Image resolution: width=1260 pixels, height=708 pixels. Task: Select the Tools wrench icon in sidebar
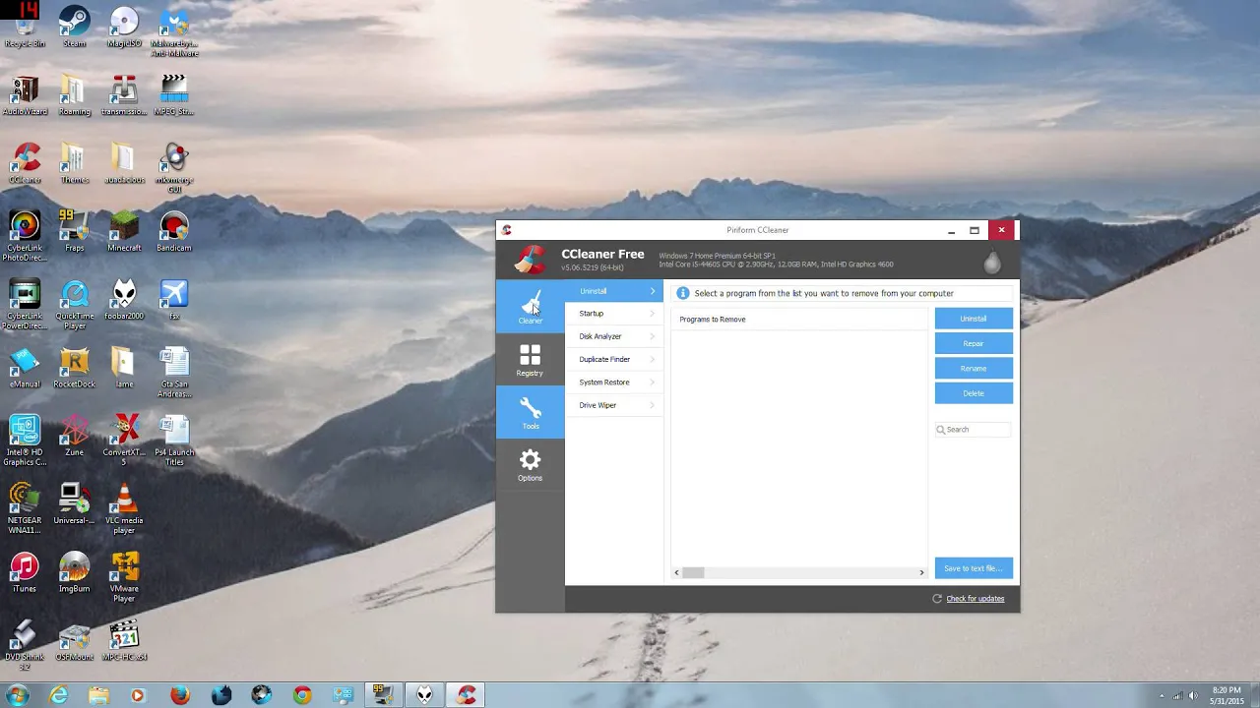pos(530,412)
